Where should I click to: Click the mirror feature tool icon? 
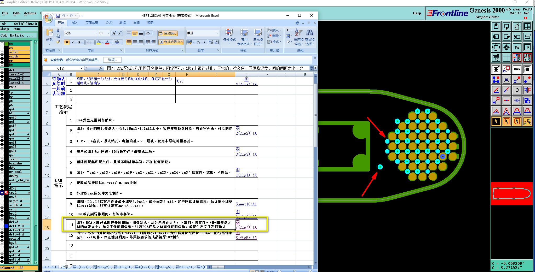[x=527, y=90]
